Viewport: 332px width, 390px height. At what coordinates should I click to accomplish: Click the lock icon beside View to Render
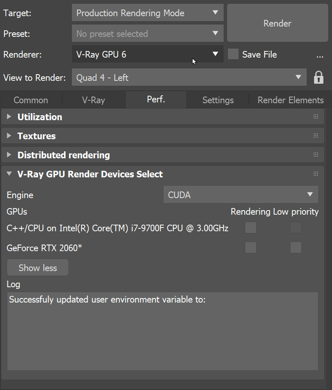coord(319,77)
